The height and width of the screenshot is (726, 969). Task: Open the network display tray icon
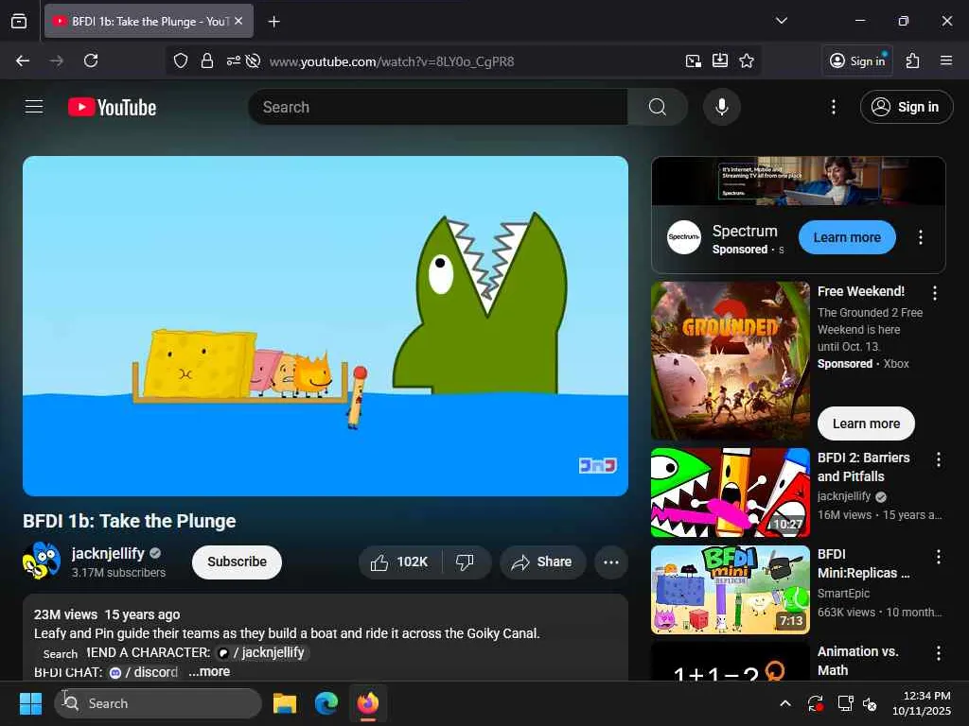pos(845,703)
